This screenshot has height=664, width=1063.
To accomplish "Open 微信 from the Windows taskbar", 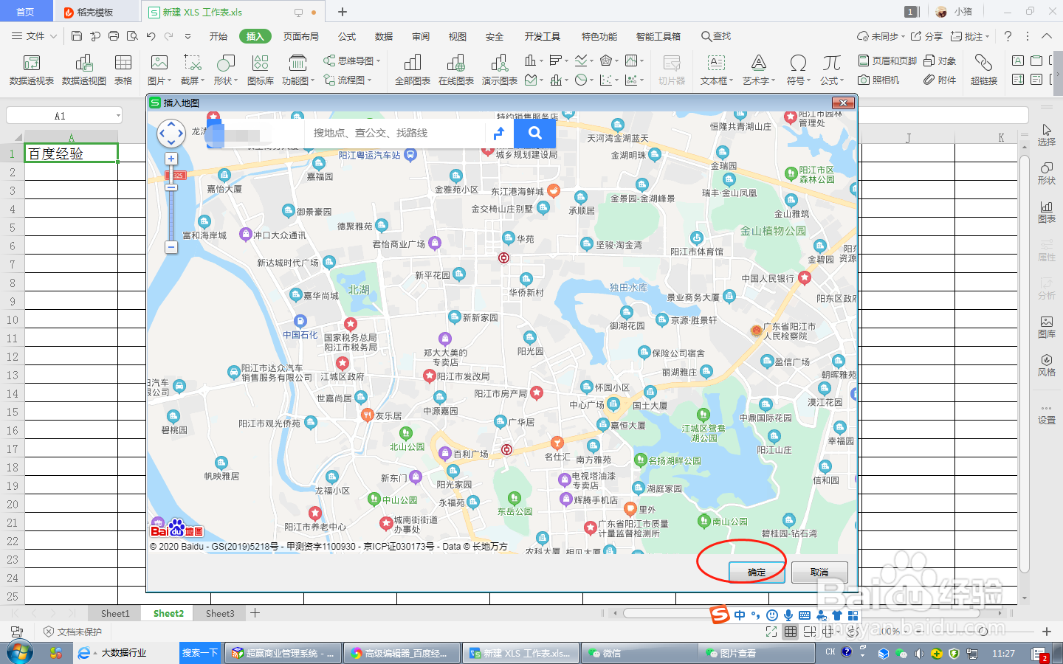I will click(639, 653).
